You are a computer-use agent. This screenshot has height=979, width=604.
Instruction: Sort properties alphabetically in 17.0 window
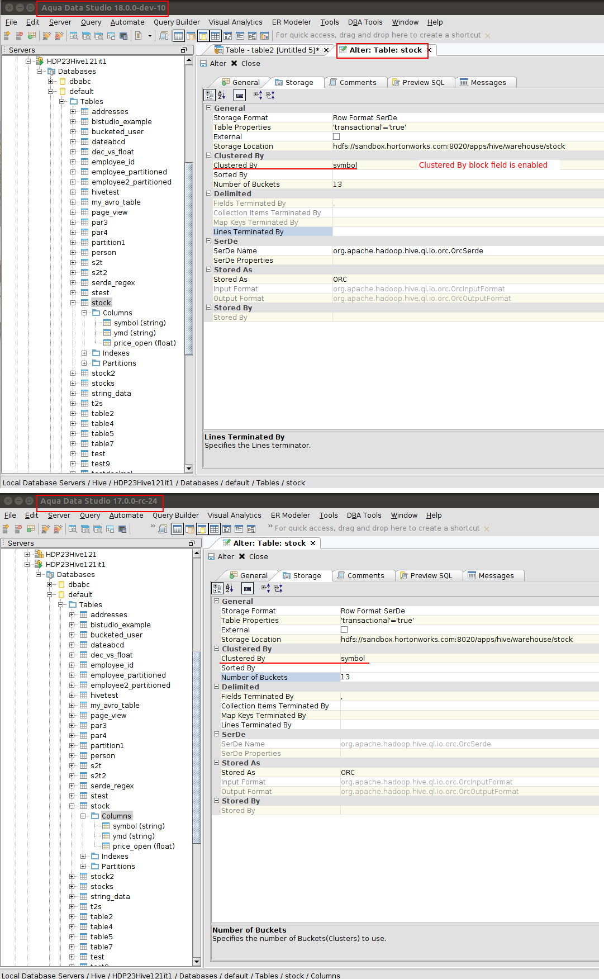tap(230, 588)
